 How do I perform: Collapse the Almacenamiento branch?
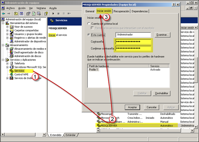(x=3, y=45)
